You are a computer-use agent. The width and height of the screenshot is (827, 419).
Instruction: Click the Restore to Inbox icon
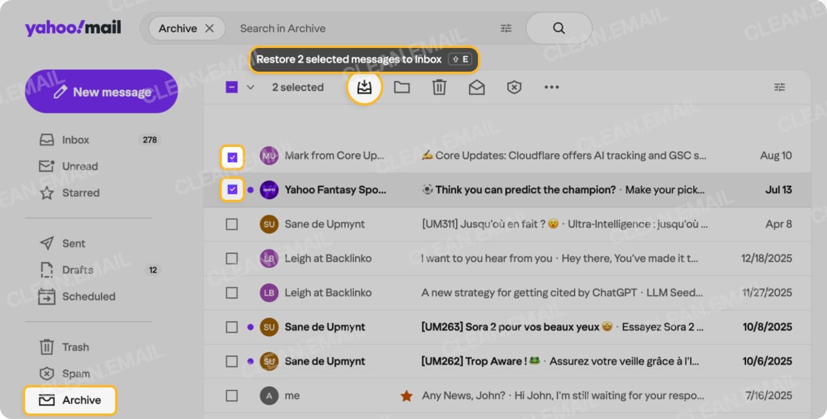(x=364, y=87)
